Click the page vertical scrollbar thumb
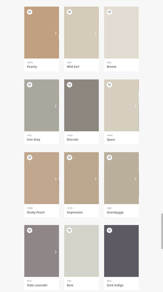 pos(162,231)
